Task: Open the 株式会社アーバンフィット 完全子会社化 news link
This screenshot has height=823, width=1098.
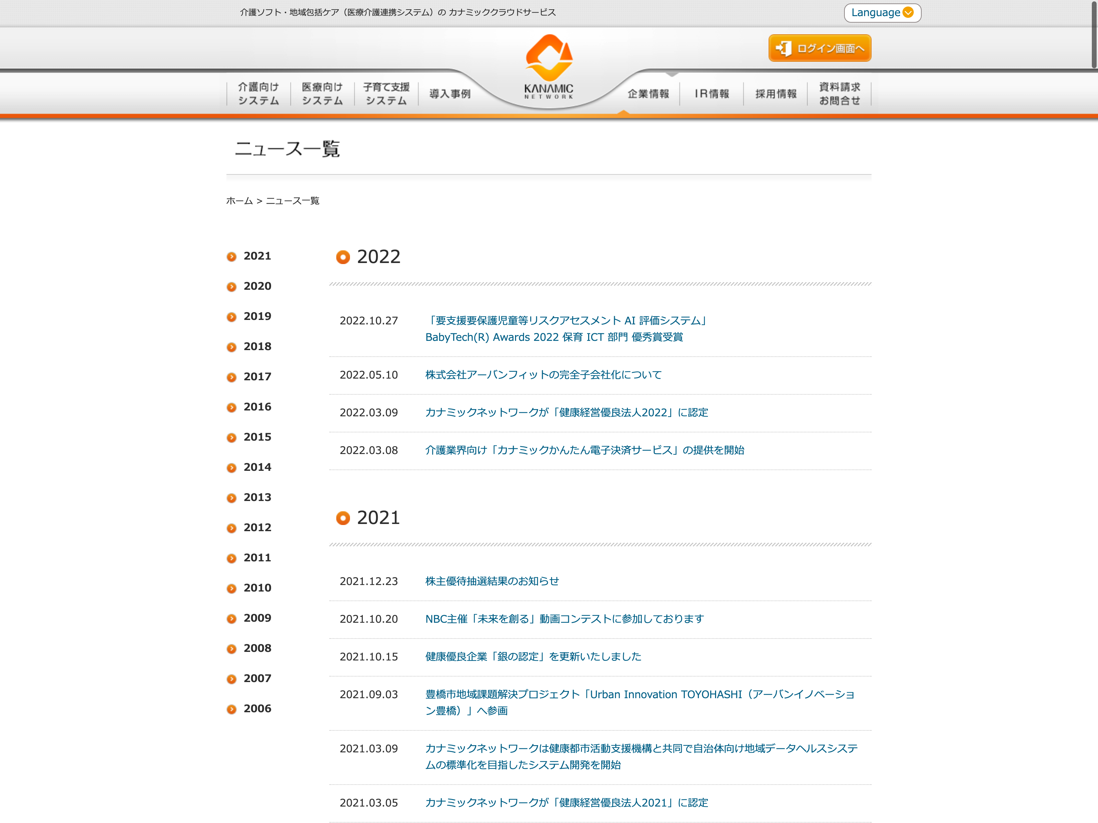Action: coord(543,374)
